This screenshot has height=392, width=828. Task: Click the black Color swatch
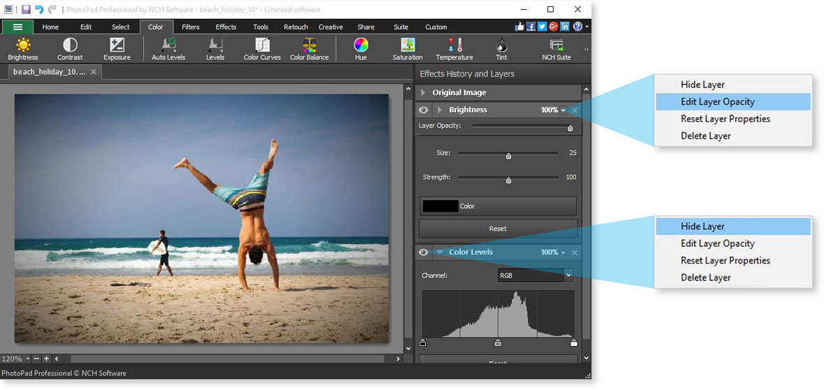pyautogui.click(x=440, y=206)
